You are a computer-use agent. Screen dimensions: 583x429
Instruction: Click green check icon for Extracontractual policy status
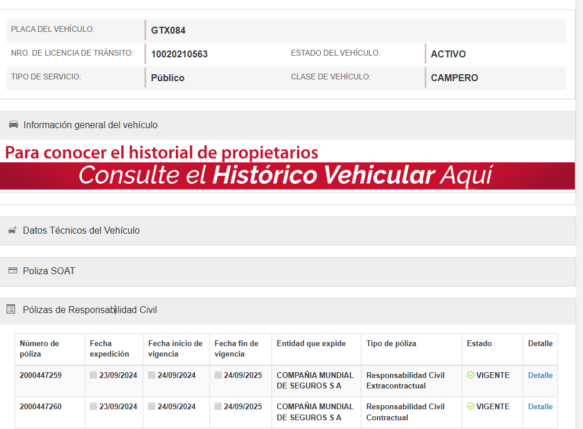click(470, 375)
